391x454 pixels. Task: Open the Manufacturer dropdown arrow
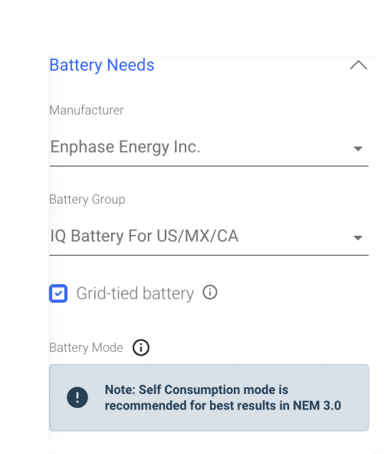[358, 148]
